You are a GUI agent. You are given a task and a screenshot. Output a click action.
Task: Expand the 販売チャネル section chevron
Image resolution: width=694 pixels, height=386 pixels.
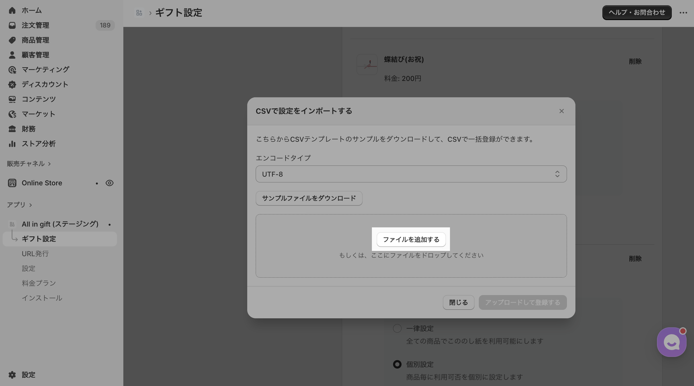click(x=49, y=164)
